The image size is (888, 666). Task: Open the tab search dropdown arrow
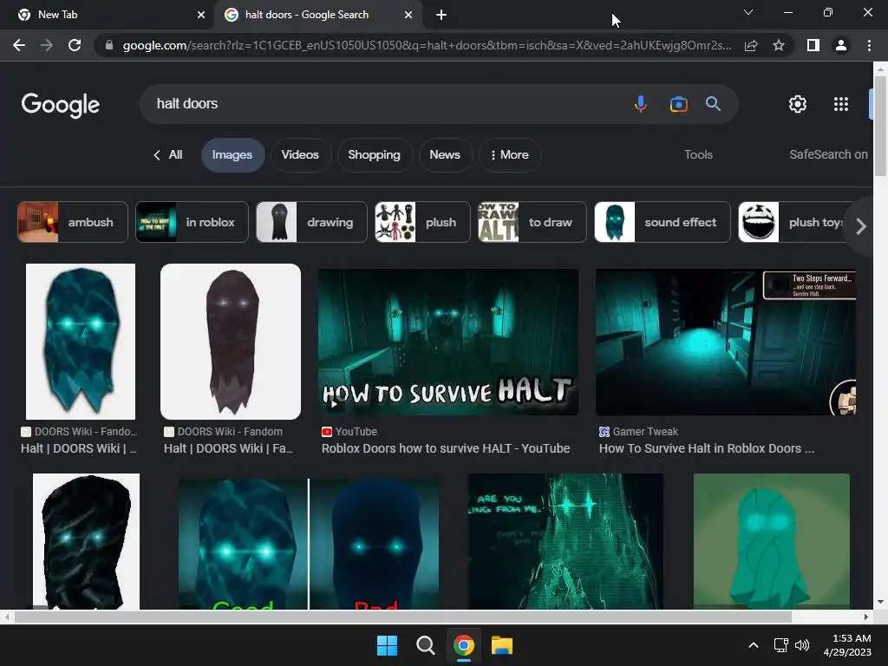pos(748,12)
